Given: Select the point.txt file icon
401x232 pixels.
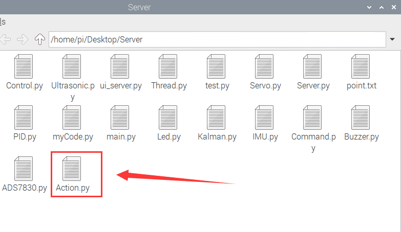Looking at the screenshot, I should point(361,66).
